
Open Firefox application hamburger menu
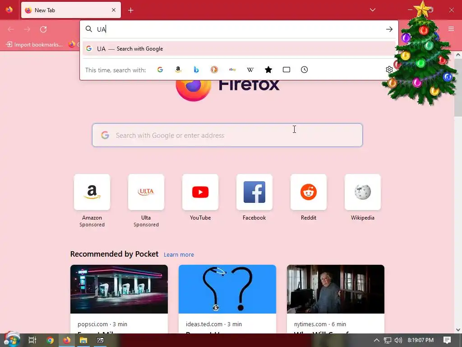(x=451, y=29)
